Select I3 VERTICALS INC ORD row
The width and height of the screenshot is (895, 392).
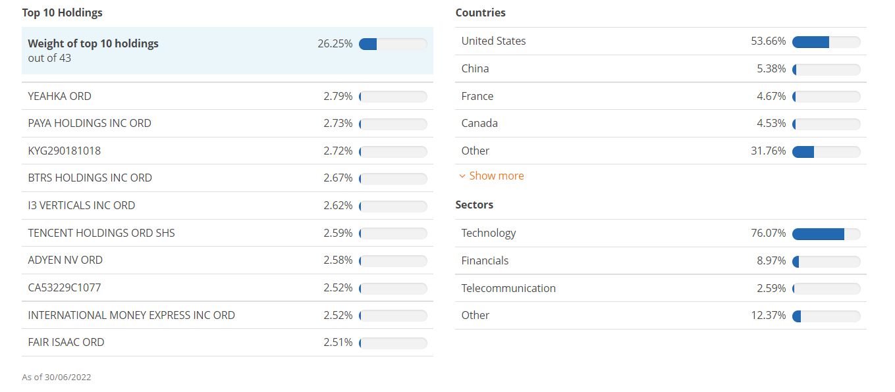coord(81,205)
